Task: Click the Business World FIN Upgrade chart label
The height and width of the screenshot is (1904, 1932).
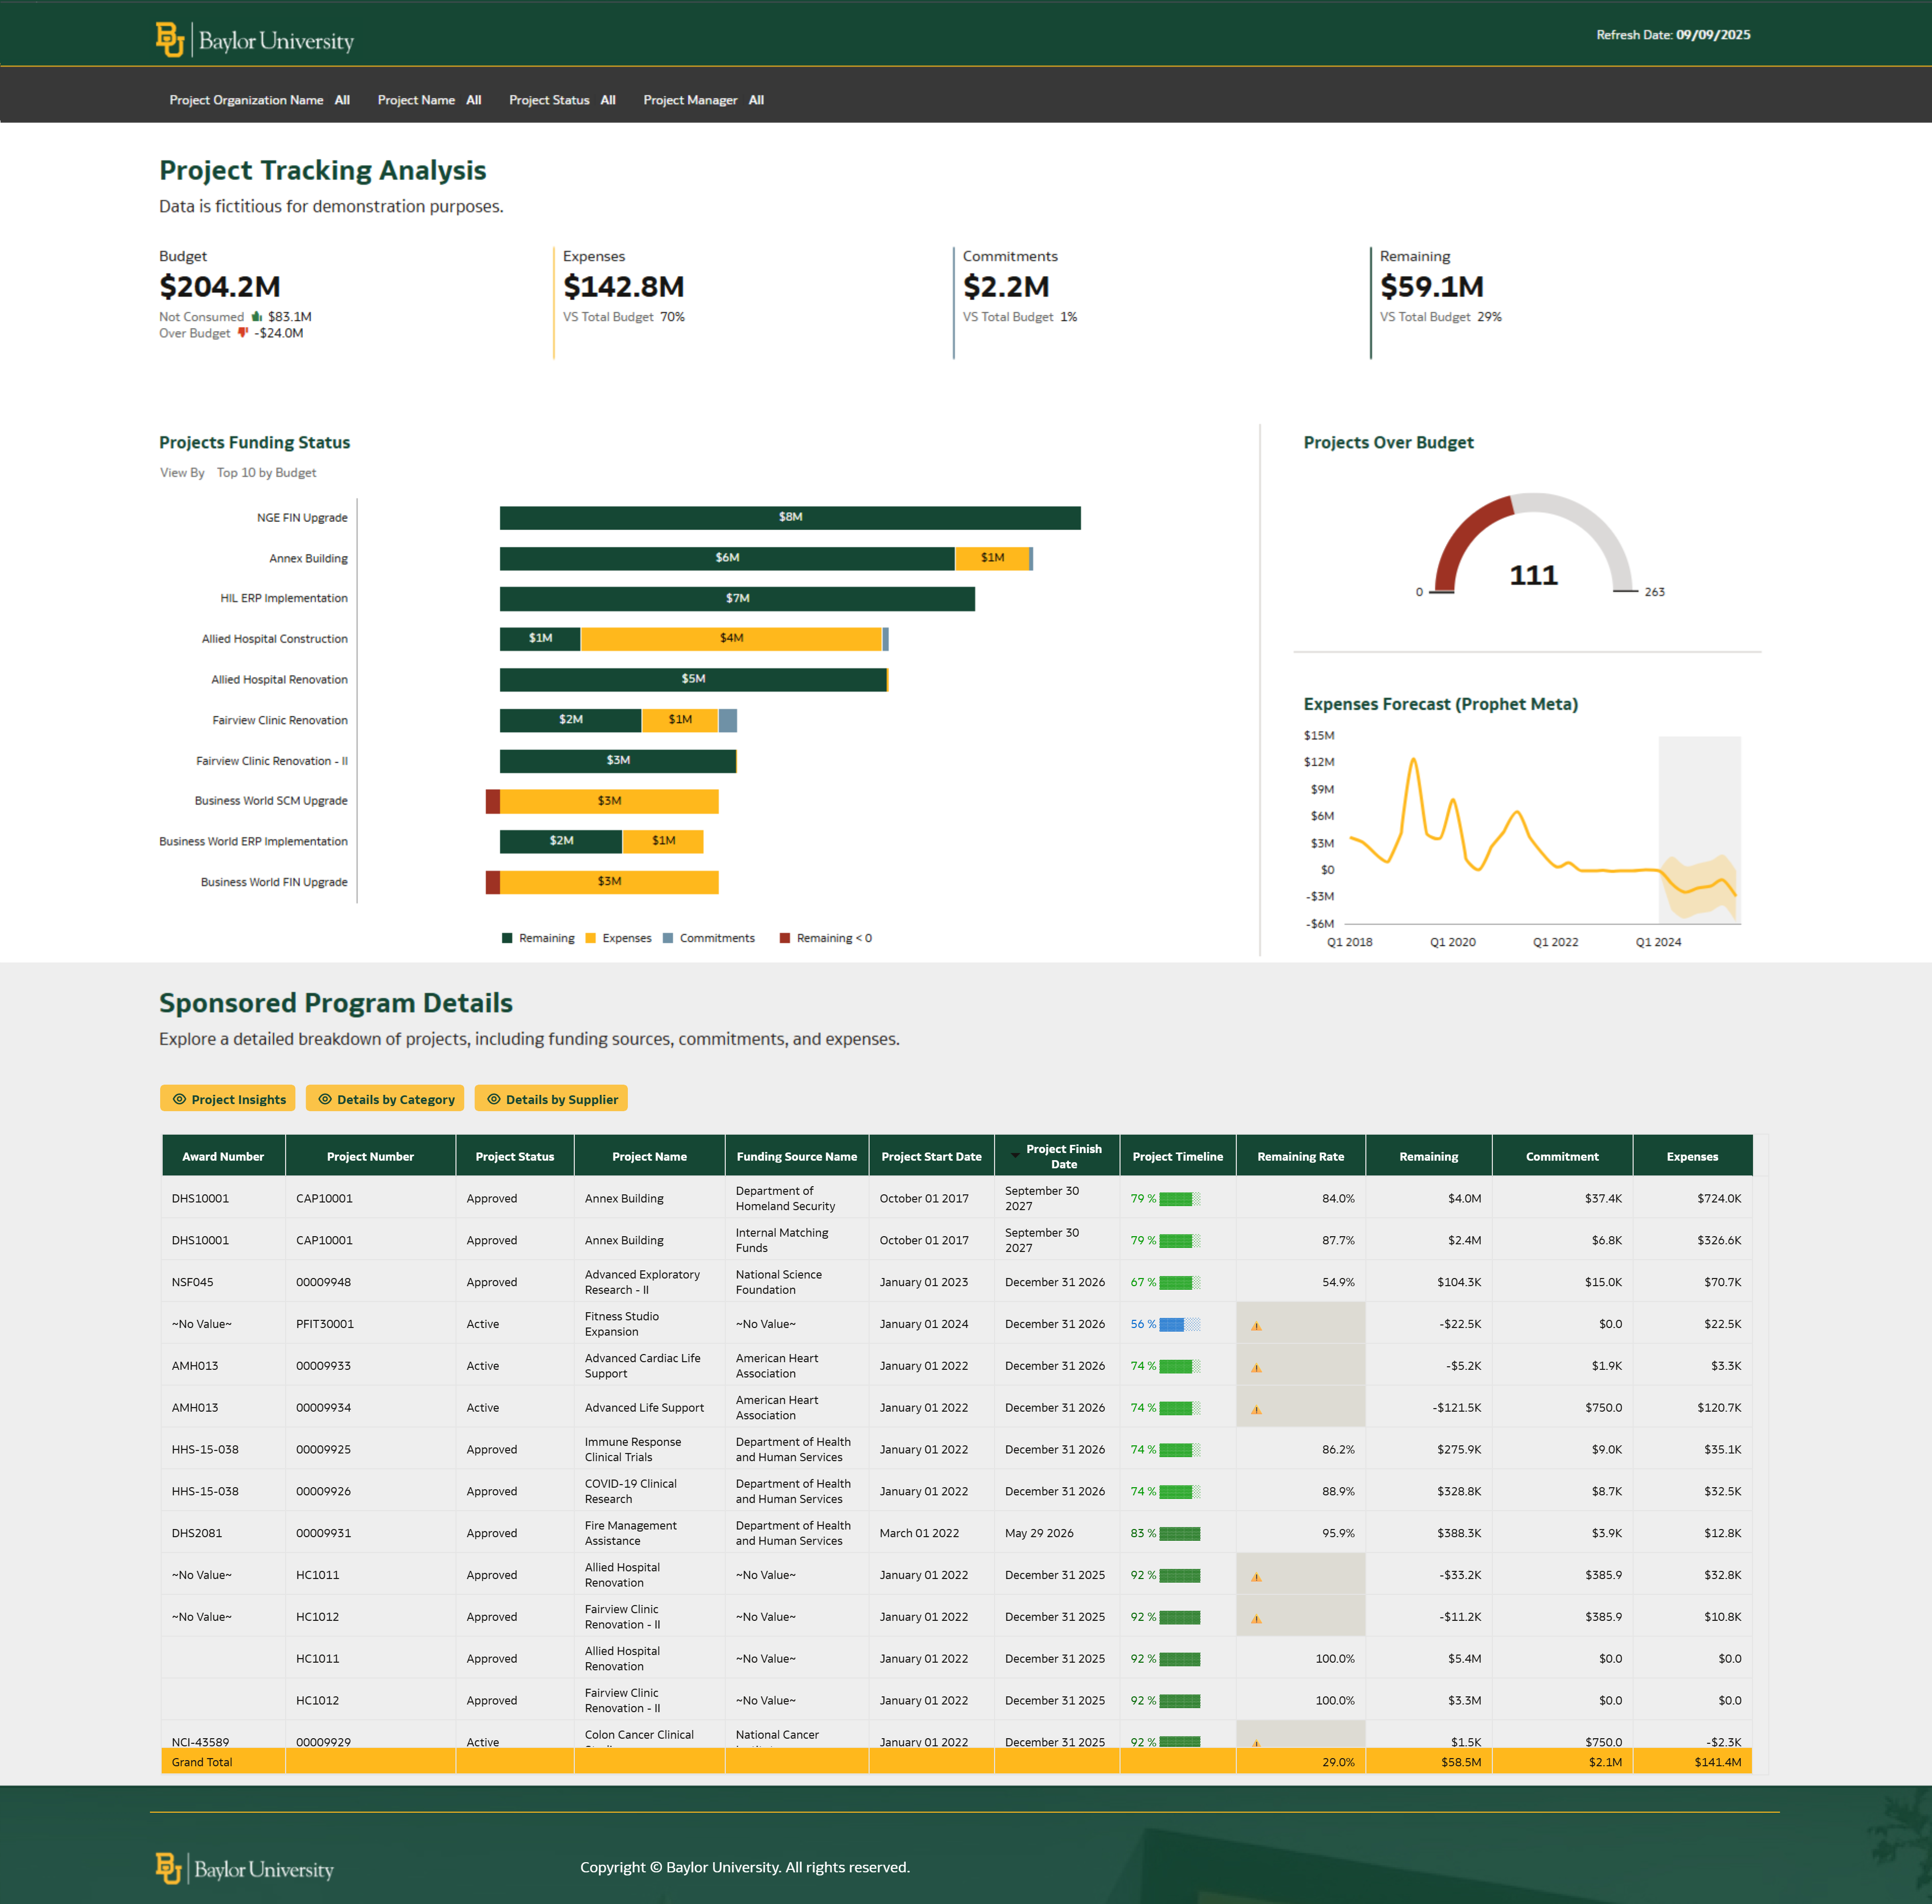Action: click(274, 882)
